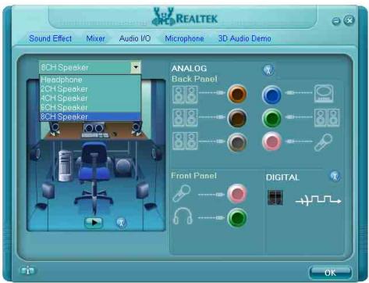Select the blue line-in back panel jack

(x=271, y=95)
